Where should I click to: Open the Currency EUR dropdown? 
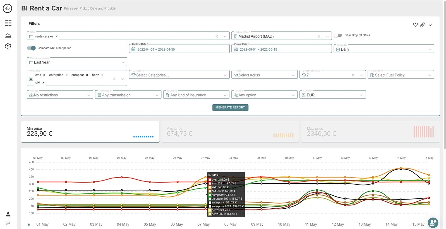pos(333,95)
